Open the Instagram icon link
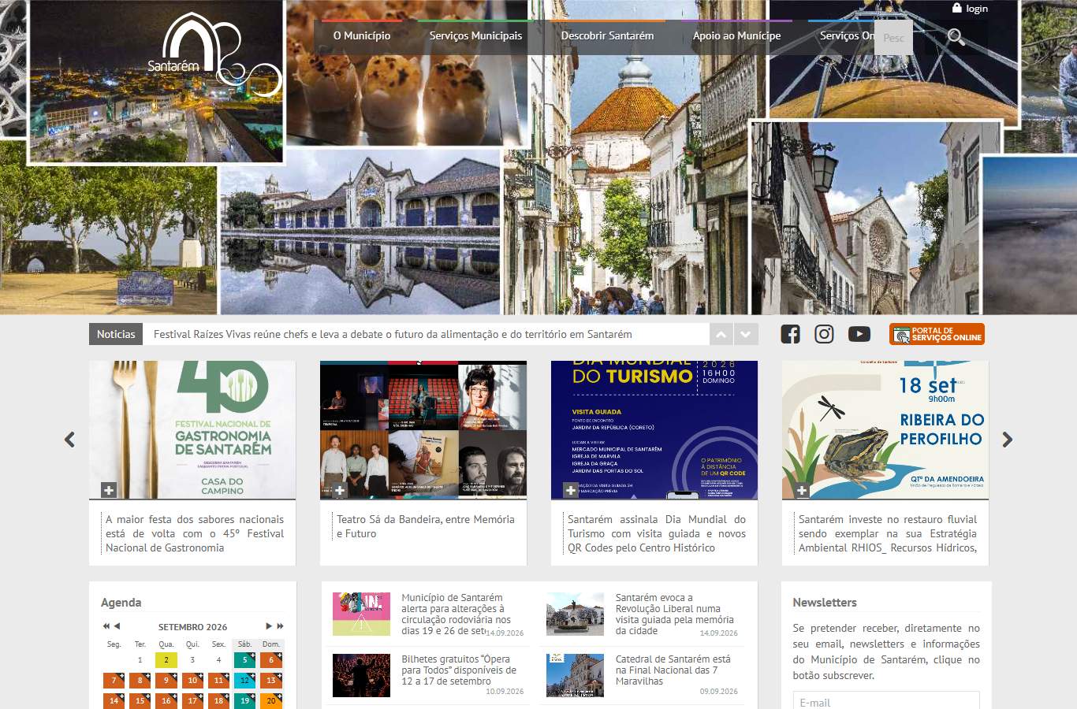 click(x=824, y=334)
